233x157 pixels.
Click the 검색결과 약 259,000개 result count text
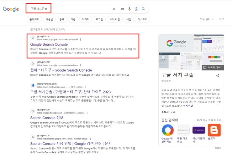tap(48, 29)
